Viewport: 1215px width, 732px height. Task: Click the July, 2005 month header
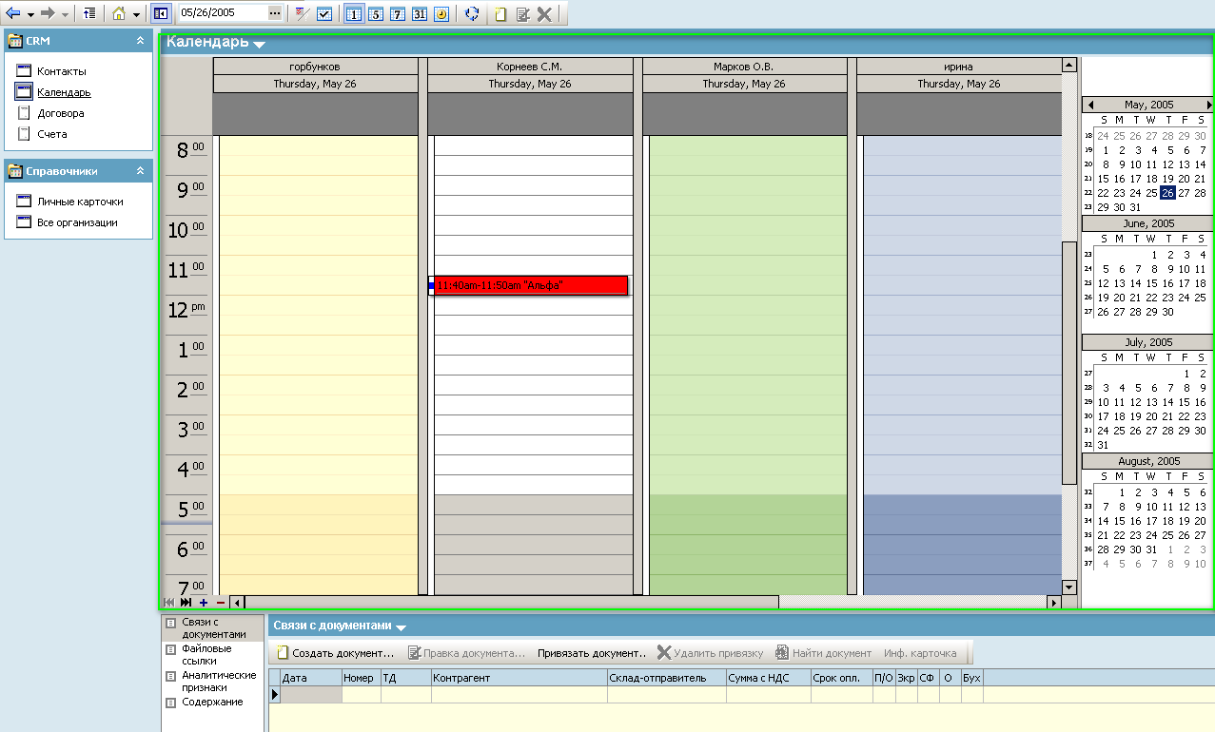tap(1148, 342)
